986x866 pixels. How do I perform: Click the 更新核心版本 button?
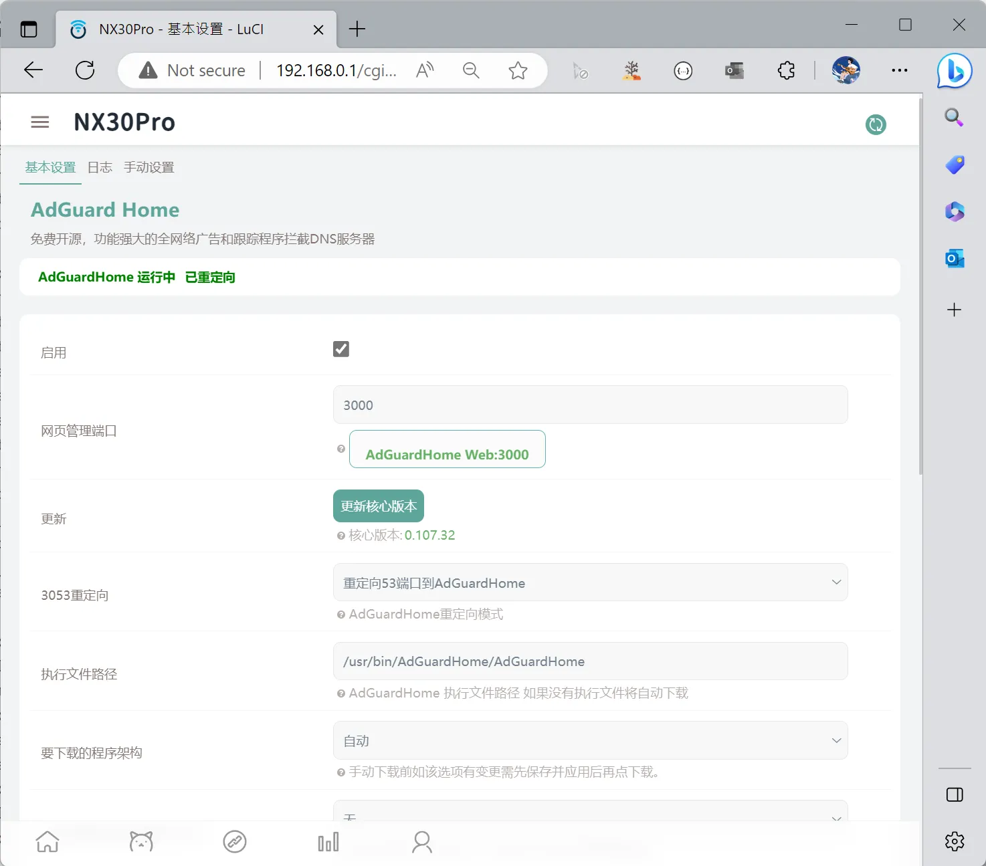click(379, 506)
